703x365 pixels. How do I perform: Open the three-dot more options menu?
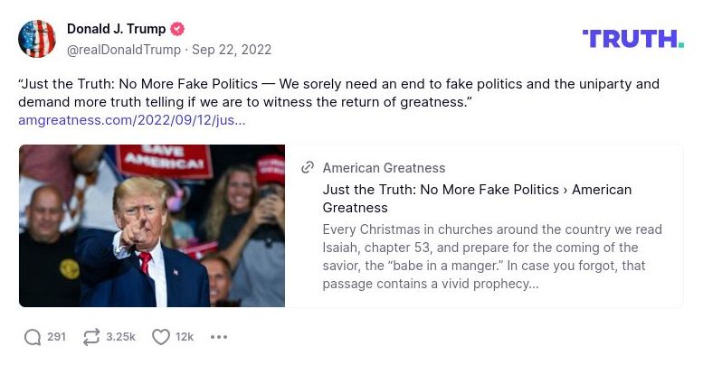219,337
